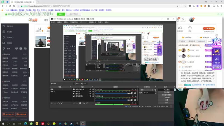Click 我要开播 button in sidebar
Image resolution: width=224 pixels, height=126 pixels.
[21, 115]
